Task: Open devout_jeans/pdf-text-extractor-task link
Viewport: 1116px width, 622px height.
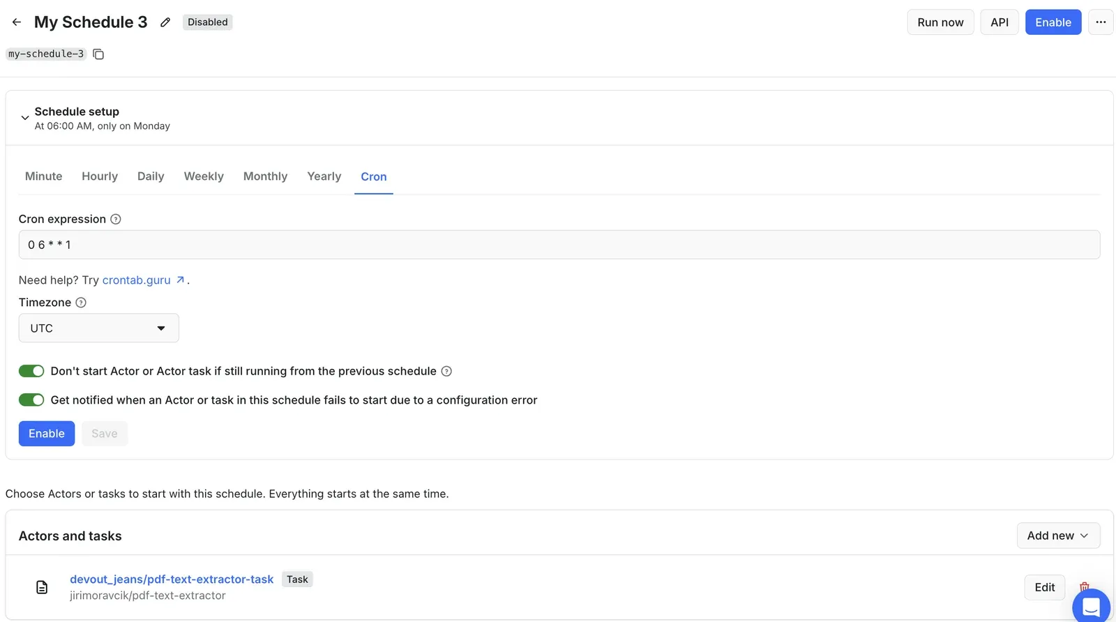Action: 172,579
